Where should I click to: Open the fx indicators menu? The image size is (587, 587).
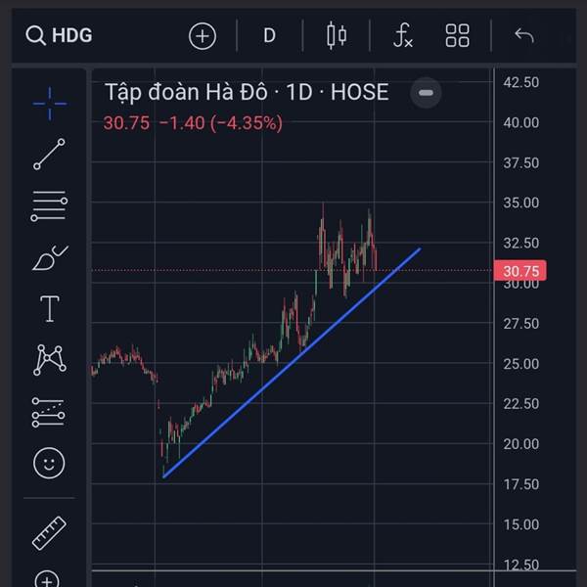[x=403, y=35]
